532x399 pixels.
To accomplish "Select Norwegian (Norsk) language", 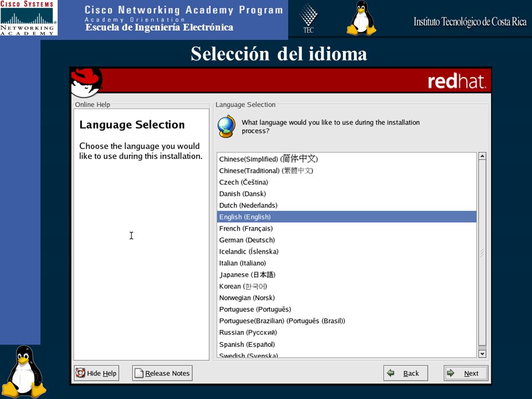I will coord(346,298).
